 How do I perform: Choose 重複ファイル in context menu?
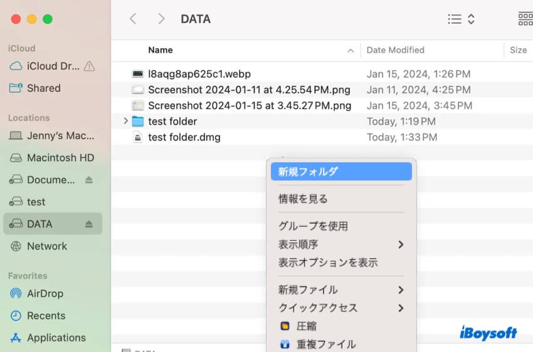tap(341, 344)
